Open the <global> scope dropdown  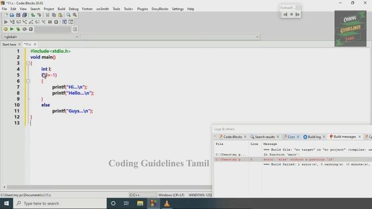[x=41, y=37]
